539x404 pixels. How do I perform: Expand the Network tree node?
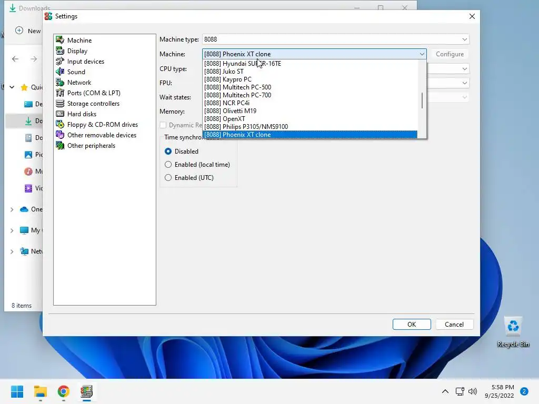pyautogui.click(x=12, y=251)
